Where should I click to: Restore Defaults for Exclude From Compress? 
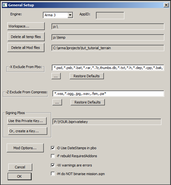[x=88, y=102]
